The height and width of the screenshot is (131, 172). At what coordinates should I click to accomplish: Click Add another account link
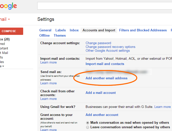coord(102,115)
